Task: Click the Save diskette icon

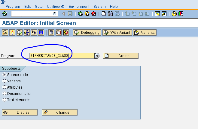Action: [x=70, y=13]
